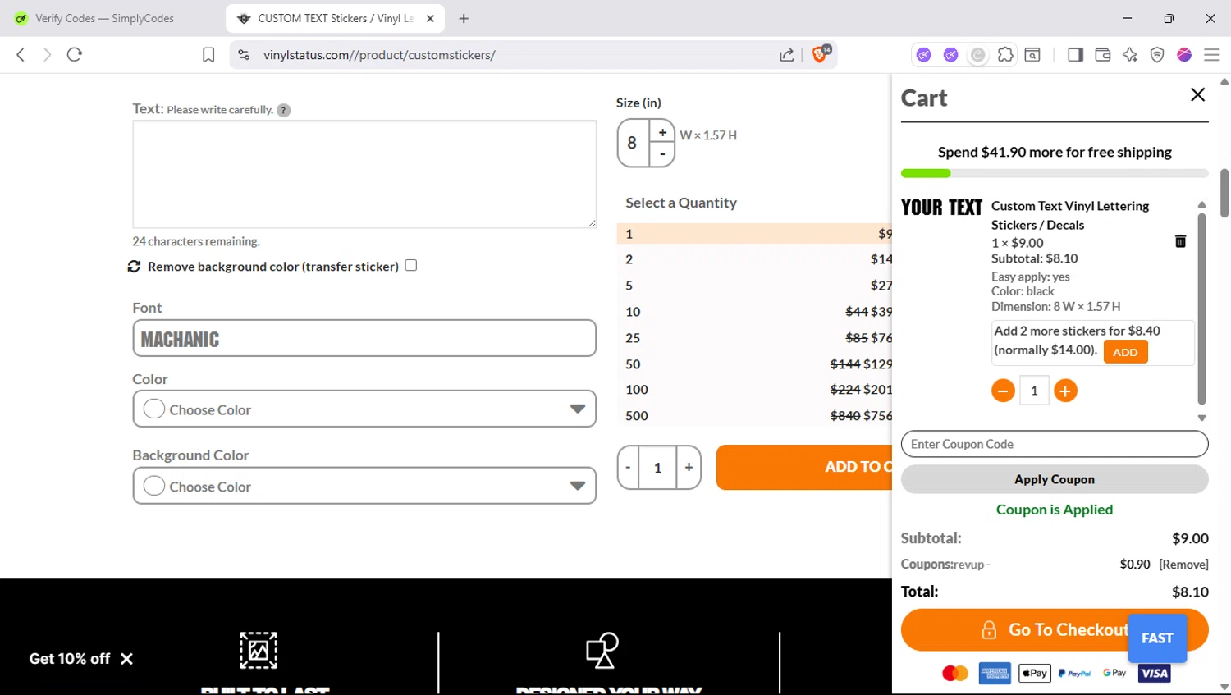Close the Cart panel

1197,94
